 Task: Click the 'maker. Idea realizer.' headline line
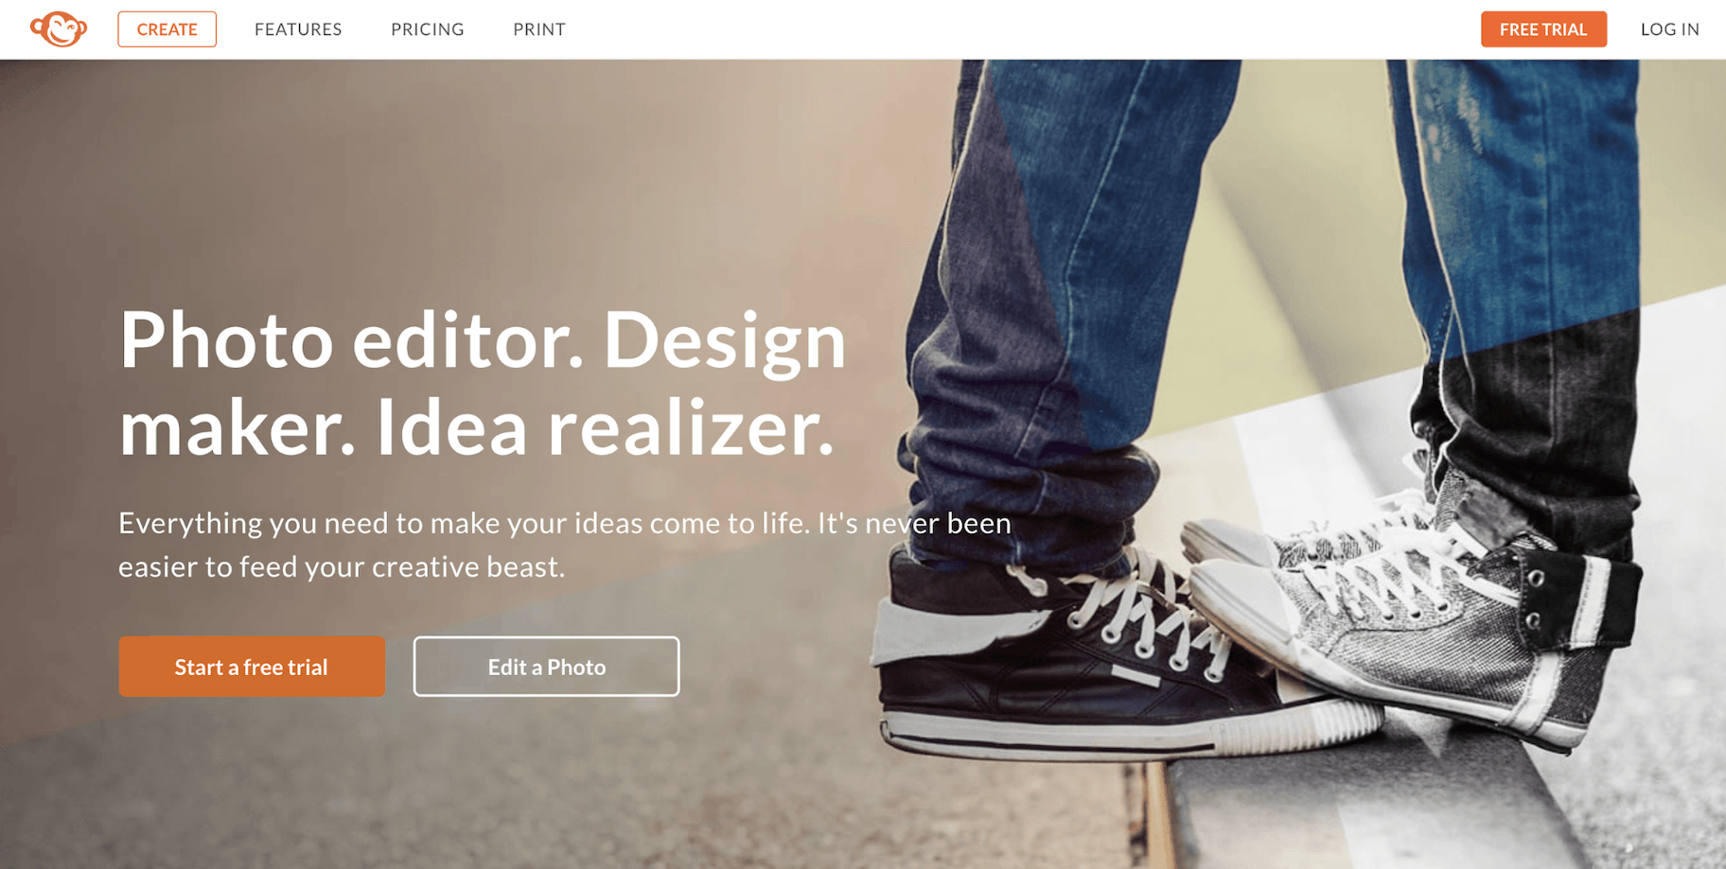coord(477,428)
